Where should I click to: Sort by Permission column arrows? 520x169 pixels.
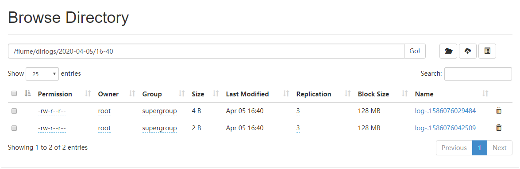pyautogui.click(x=88, y=94)
